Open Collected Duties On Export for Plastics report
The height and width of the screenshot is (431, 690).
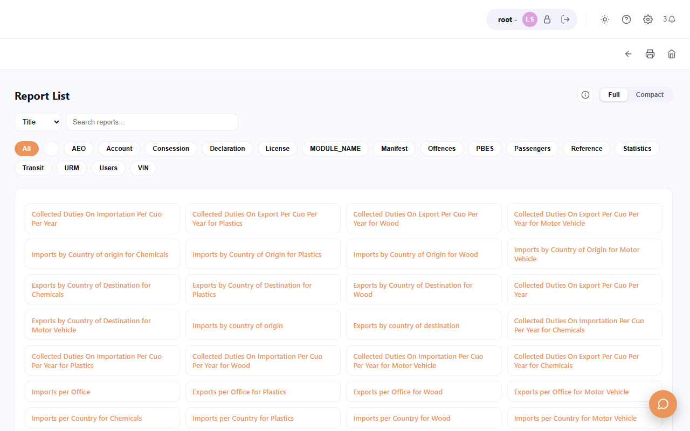(x=263, y=218)
